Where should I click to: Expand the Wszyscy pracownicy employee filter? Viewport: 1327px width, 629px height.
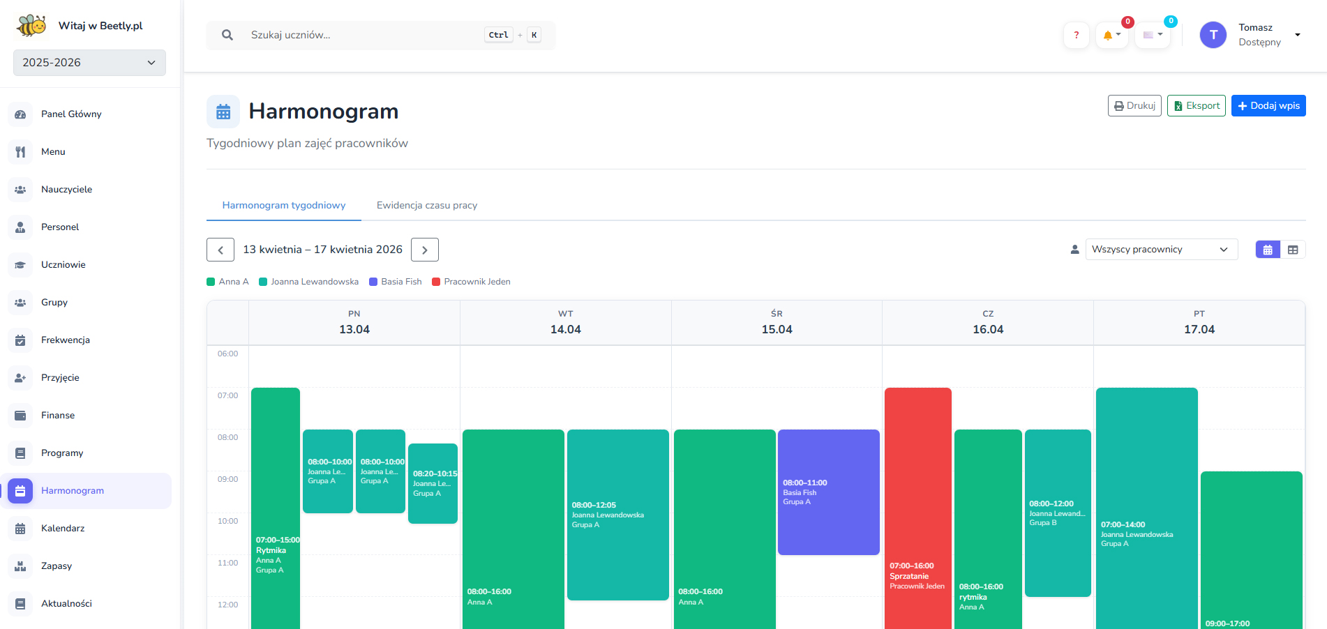(1161, 250)
